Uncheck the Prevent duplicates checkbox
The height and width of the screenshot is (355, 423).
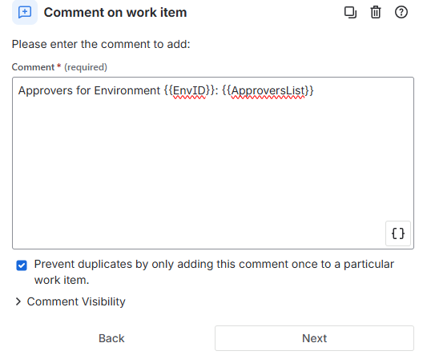coord(22,265)
